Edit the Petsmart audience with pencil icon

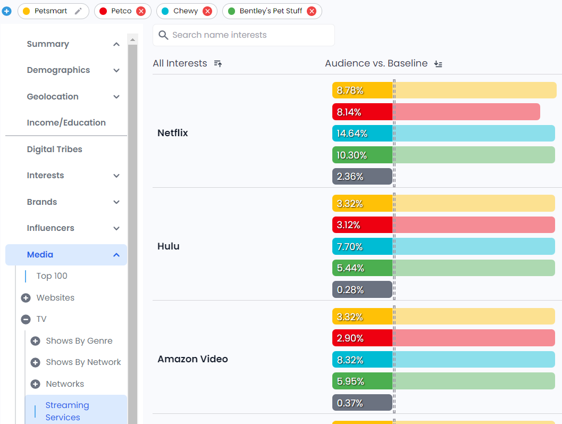(78, 11)
